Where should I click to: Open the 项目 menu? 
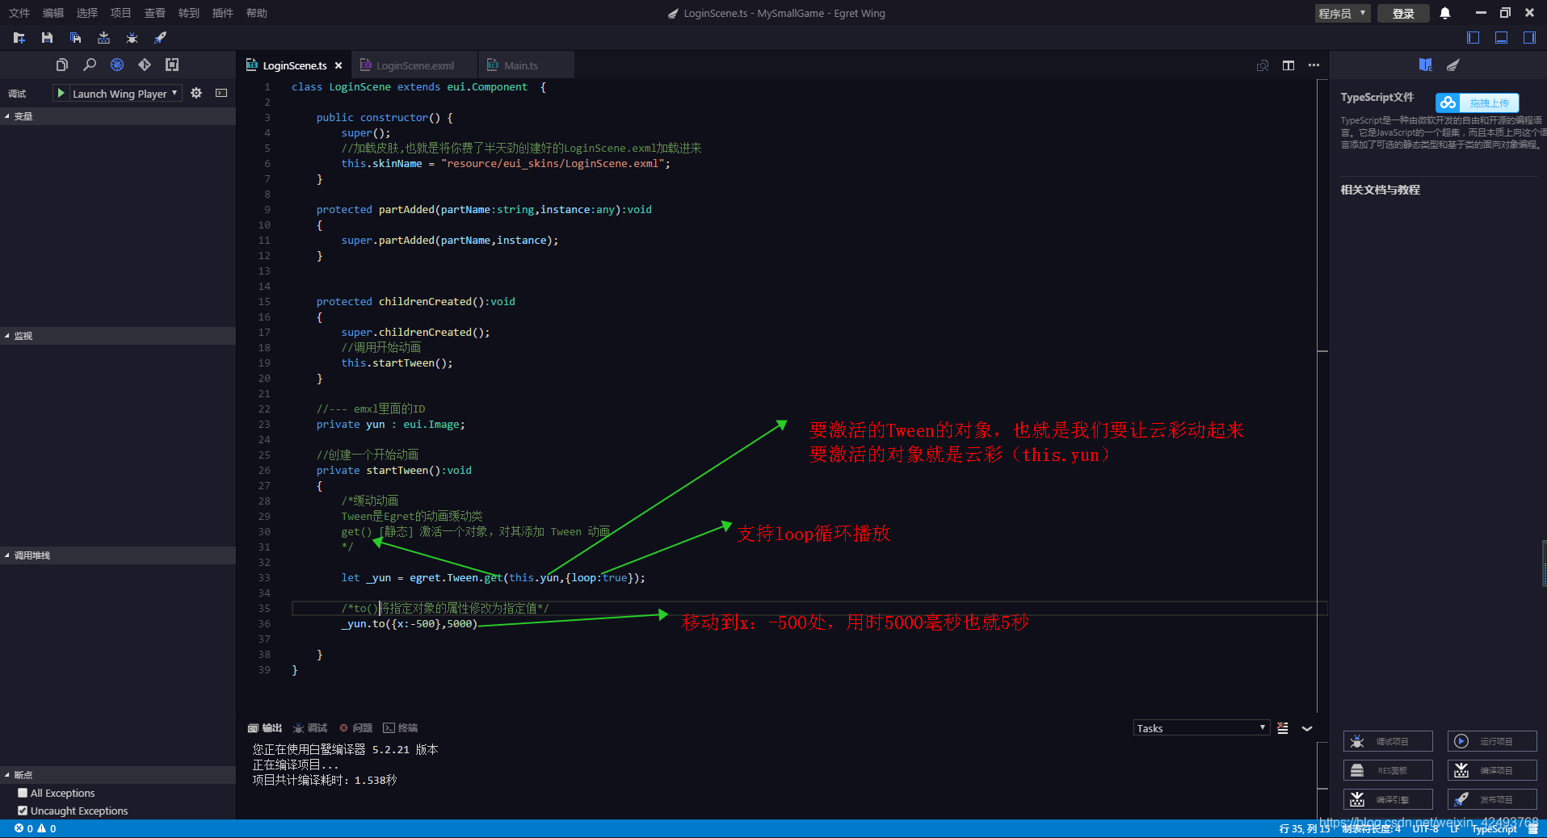(x=121, y=13)
